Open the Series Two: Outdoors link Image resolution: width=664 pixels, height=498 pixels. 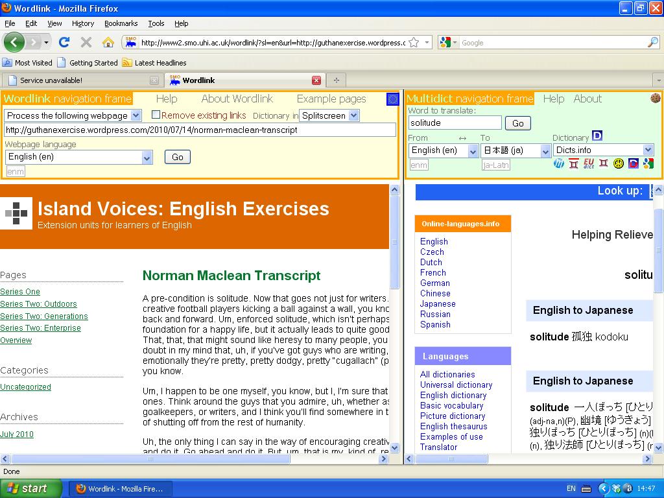(x=38, y=304)
